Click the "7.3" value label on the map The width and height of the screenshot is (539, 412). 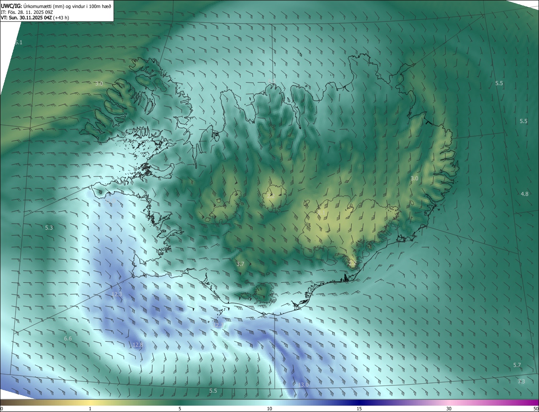point(521,381)
